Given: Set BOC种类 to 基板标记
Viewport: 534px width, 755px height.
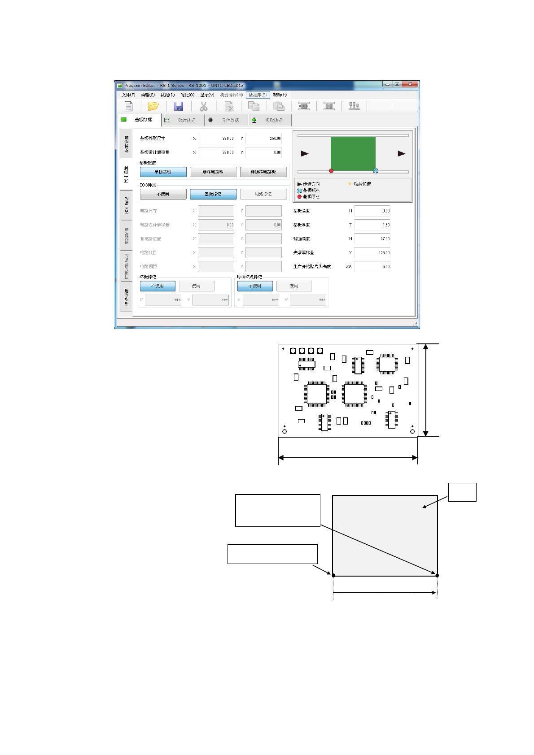Looking at the screenshot, I should point(213,194).
